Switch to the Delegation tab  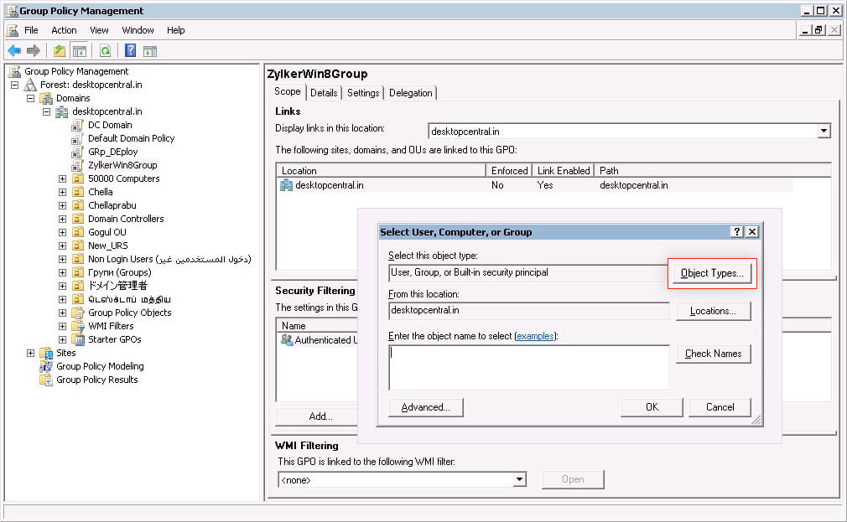410,93
